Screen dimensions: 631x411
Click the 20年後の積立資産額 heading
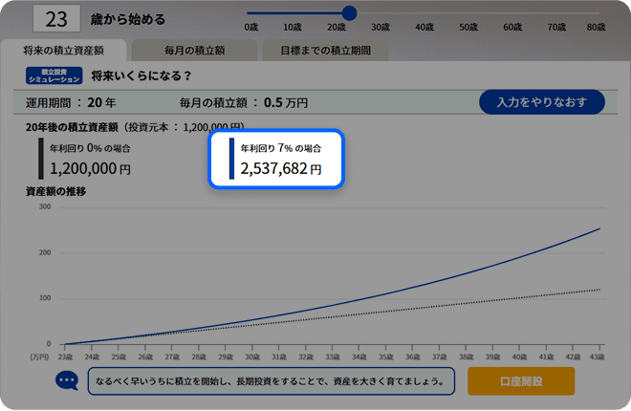tap(72, 127)
